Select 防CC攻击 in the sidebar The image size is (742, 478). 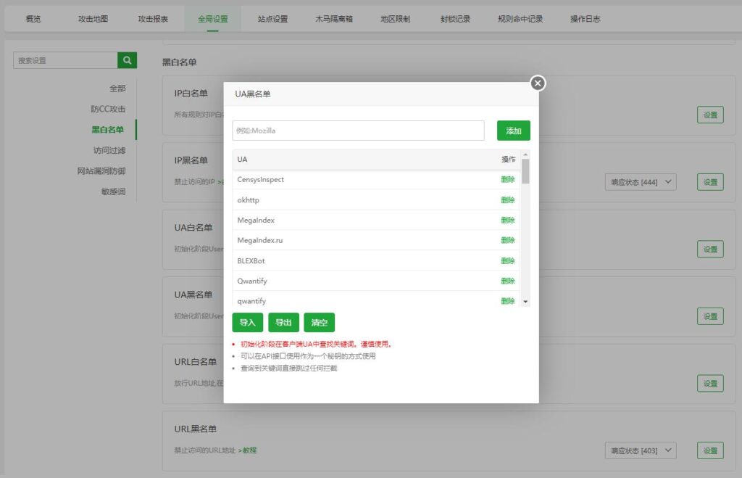click(108, 109)
